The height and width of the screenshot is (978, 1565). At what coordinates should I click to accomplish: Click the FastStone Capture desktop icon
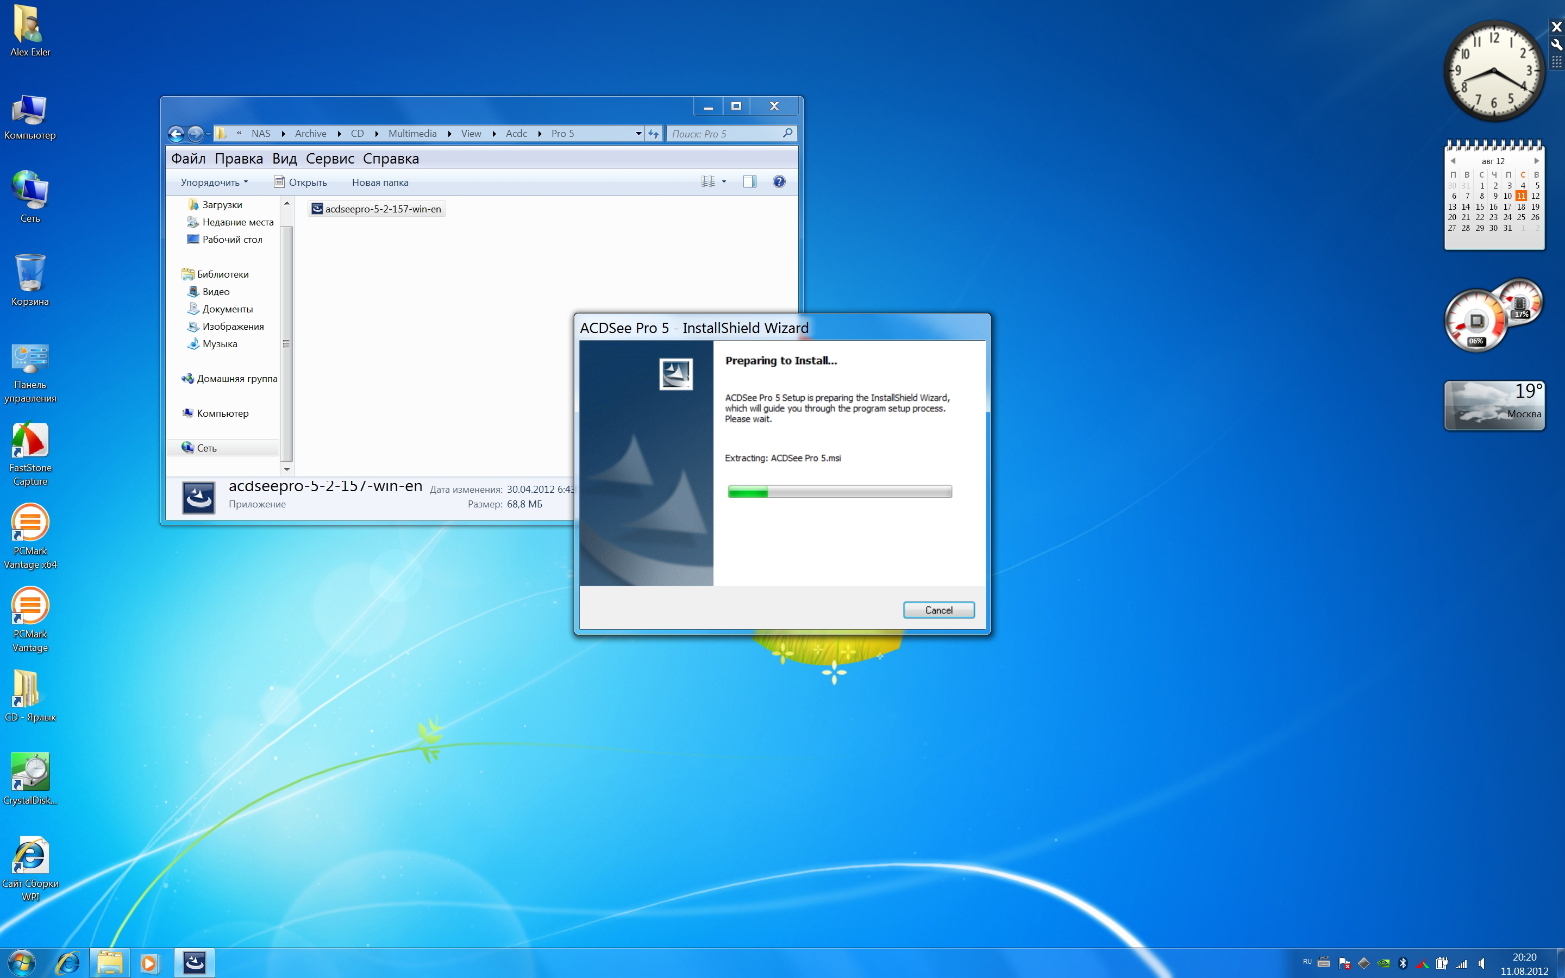30,443
